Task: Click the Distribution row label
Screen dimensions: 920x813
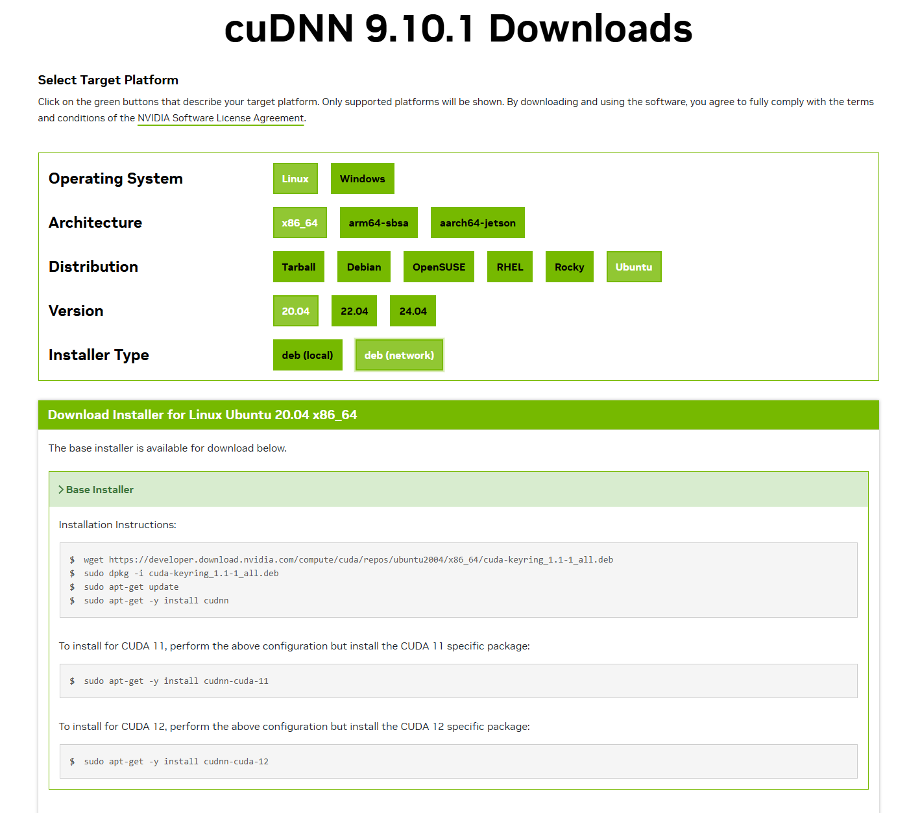Action: point(93,267)
